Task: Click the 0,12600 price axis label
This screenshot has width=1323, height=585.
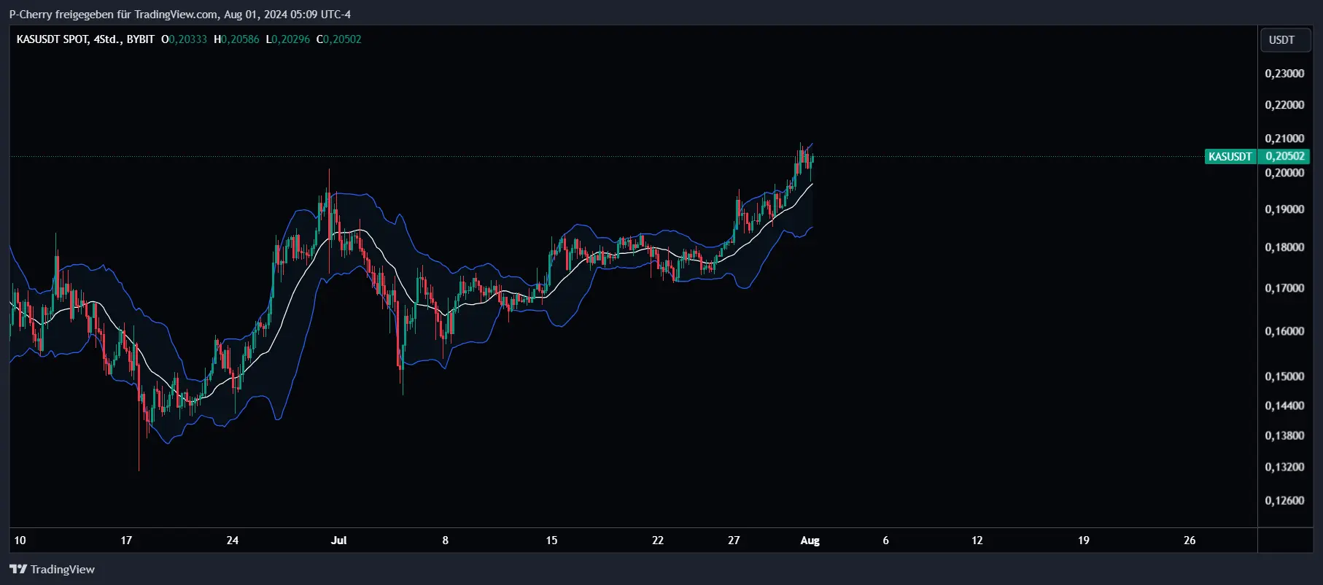Action: pyautogui.click(x=1284, y=500)
